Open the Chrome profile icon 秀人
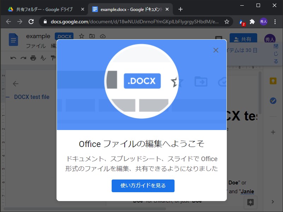 [x=264, y=22]
